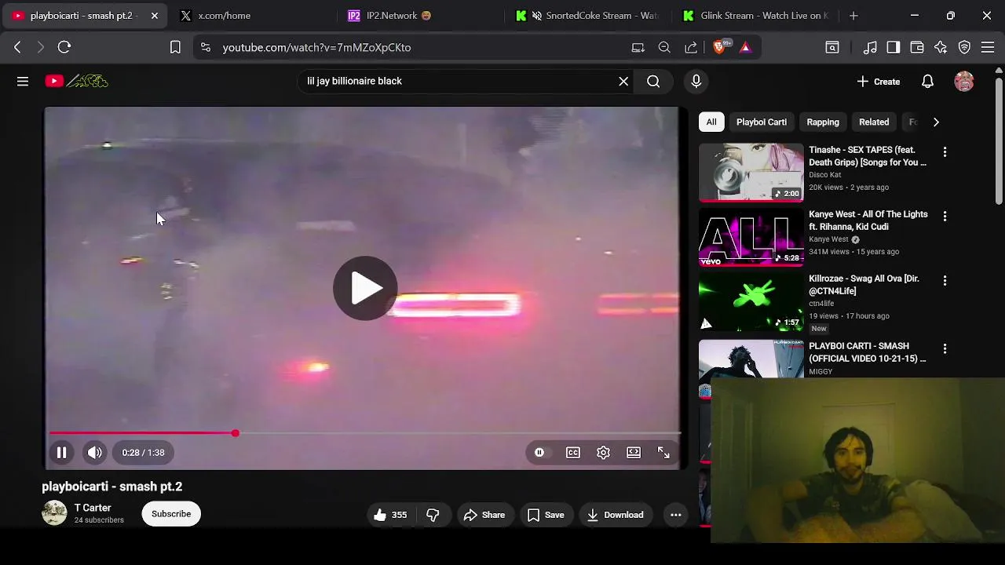The height and width of the screenshot is (565, 1005).
Task: Start voice search with microphone
Action: click(696, 81)
